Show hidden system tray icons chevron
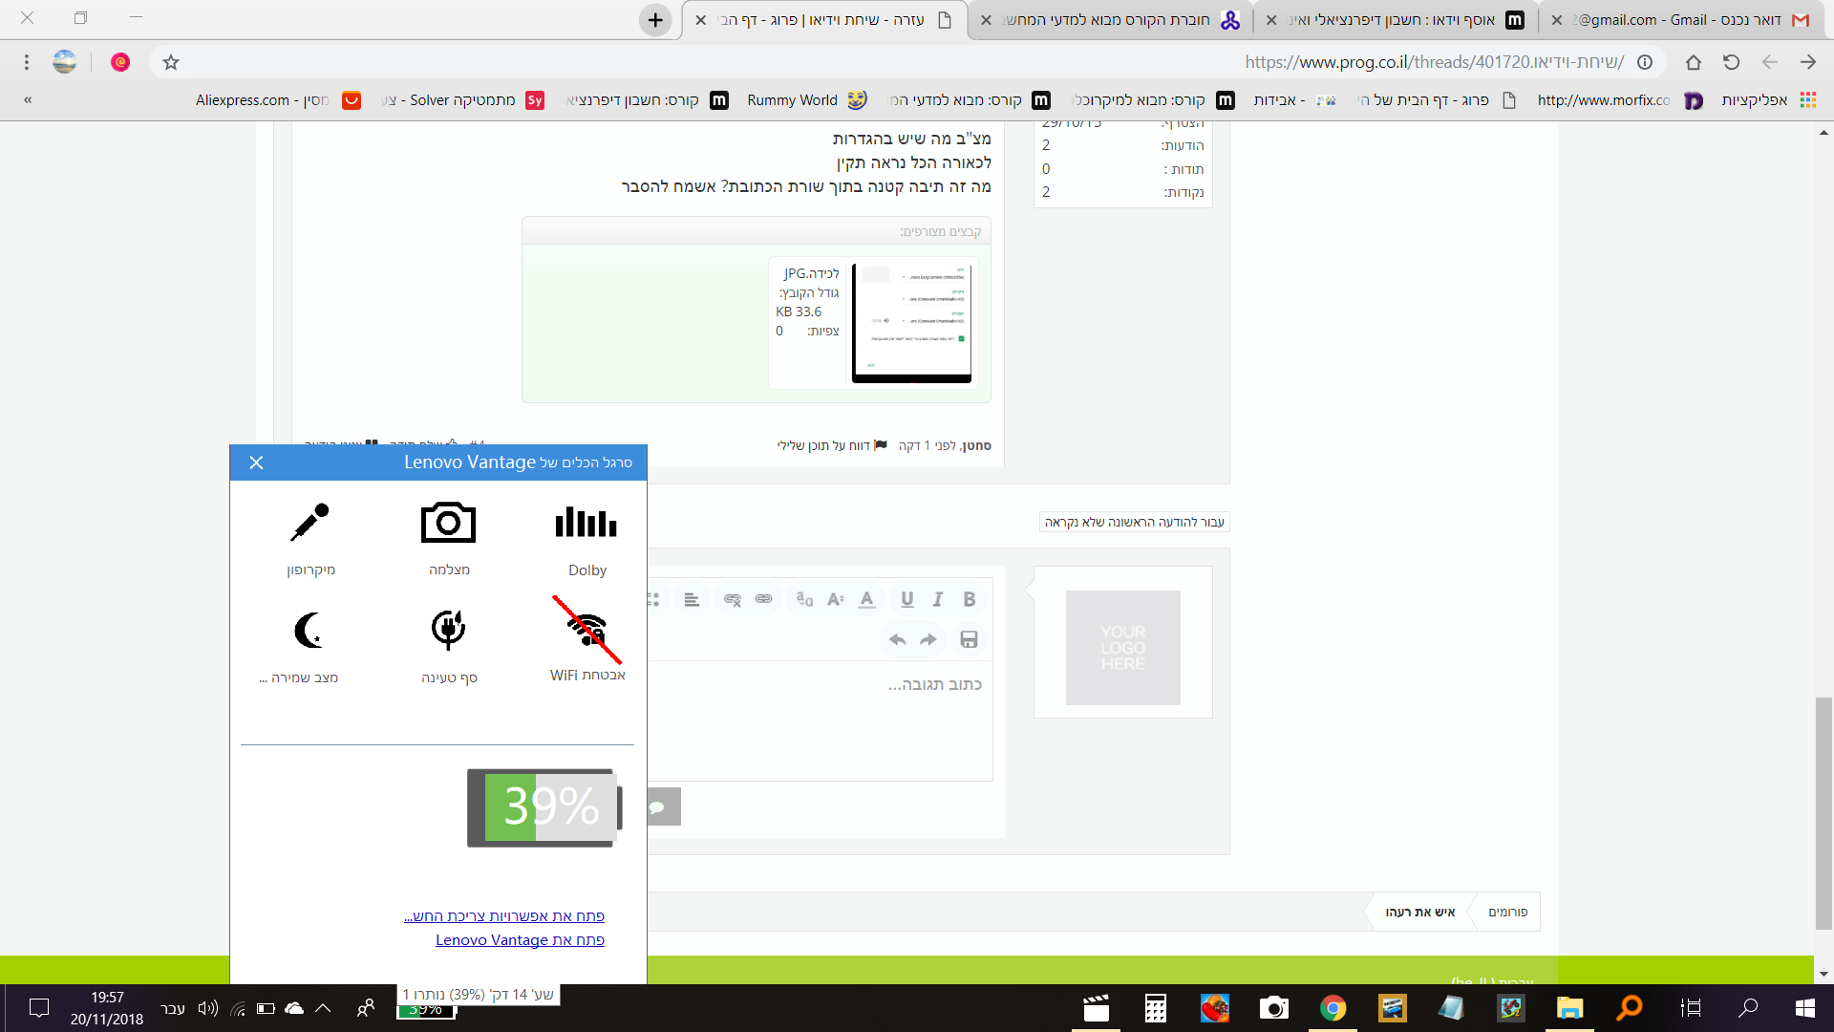This screenshot has height=1032, width=1834. click(x=323, y=1008)
